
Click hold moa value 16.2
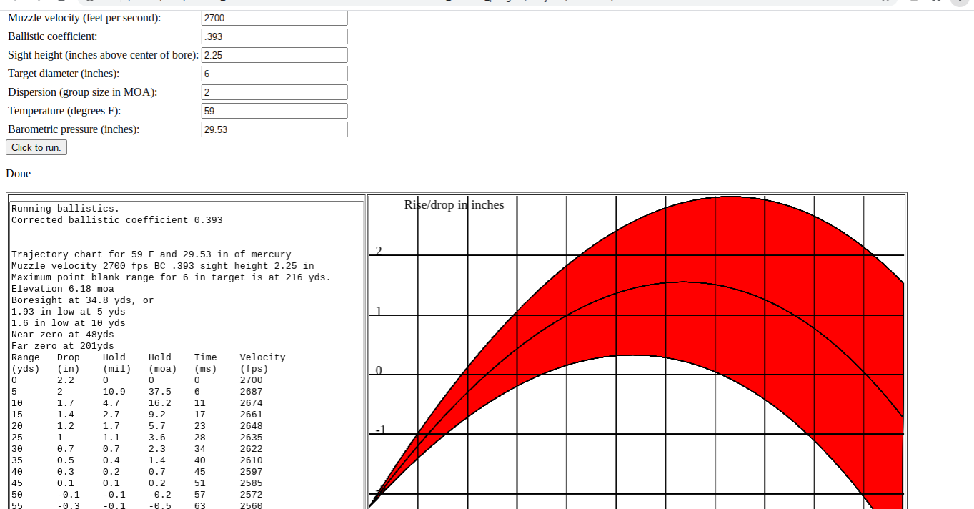coord(160,403)
